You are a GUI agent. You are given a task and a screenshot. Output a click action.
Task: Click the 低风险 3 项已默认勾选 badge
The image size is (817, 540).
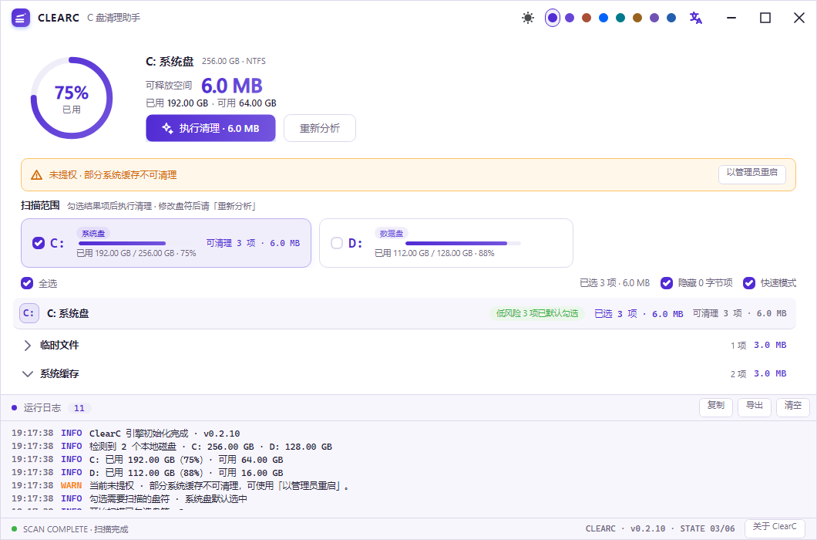(x=537, y=313)
